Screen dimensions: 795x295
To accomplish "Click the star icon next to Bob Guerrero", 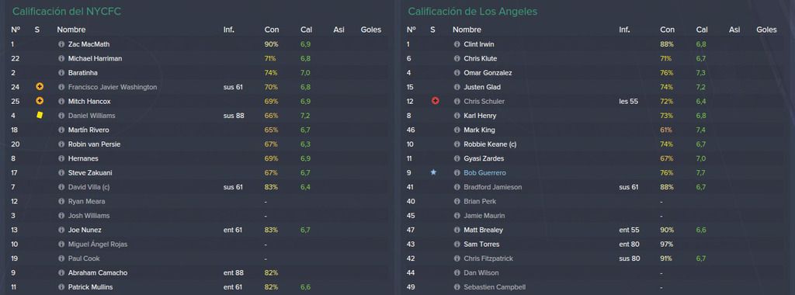I will pos(433,172).
